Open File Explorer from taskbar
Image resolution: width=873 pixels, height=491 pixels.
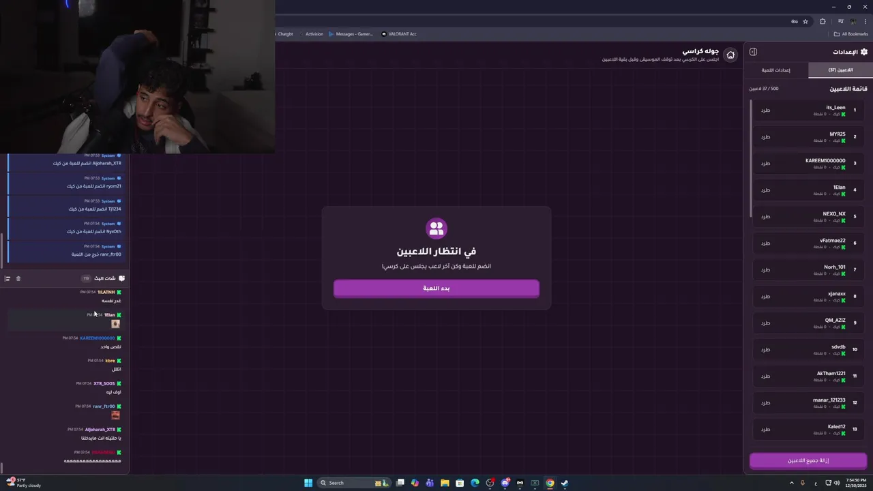(x=445, y=483)
